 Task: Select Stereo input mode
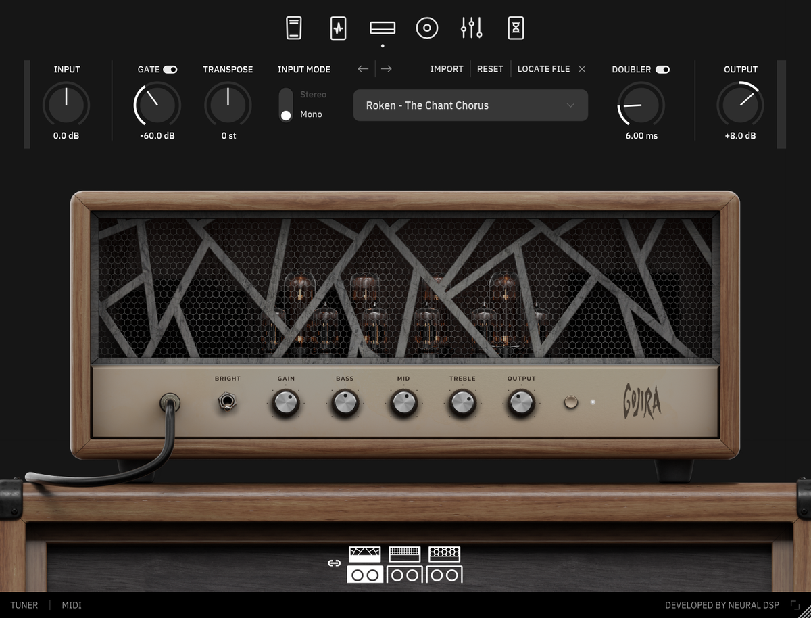click(x=313, y=95)
